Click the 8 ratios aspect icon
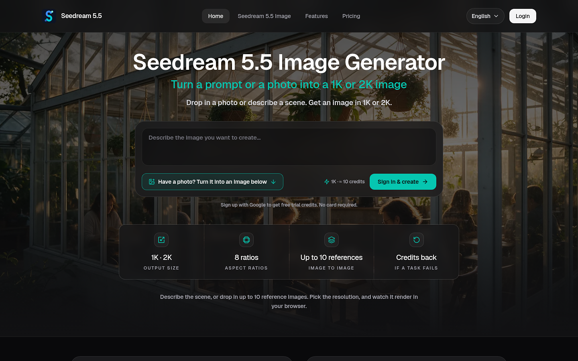Viewport: 578px width, 361px height. click(x=246, y=240)
